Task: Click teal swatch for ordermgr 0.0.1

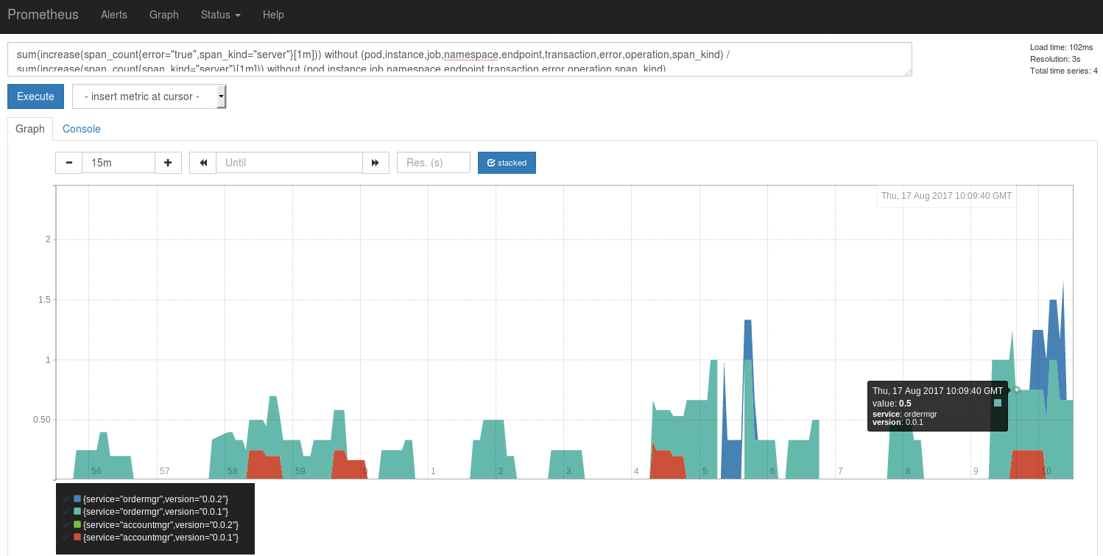Action: tap(77, 511)
